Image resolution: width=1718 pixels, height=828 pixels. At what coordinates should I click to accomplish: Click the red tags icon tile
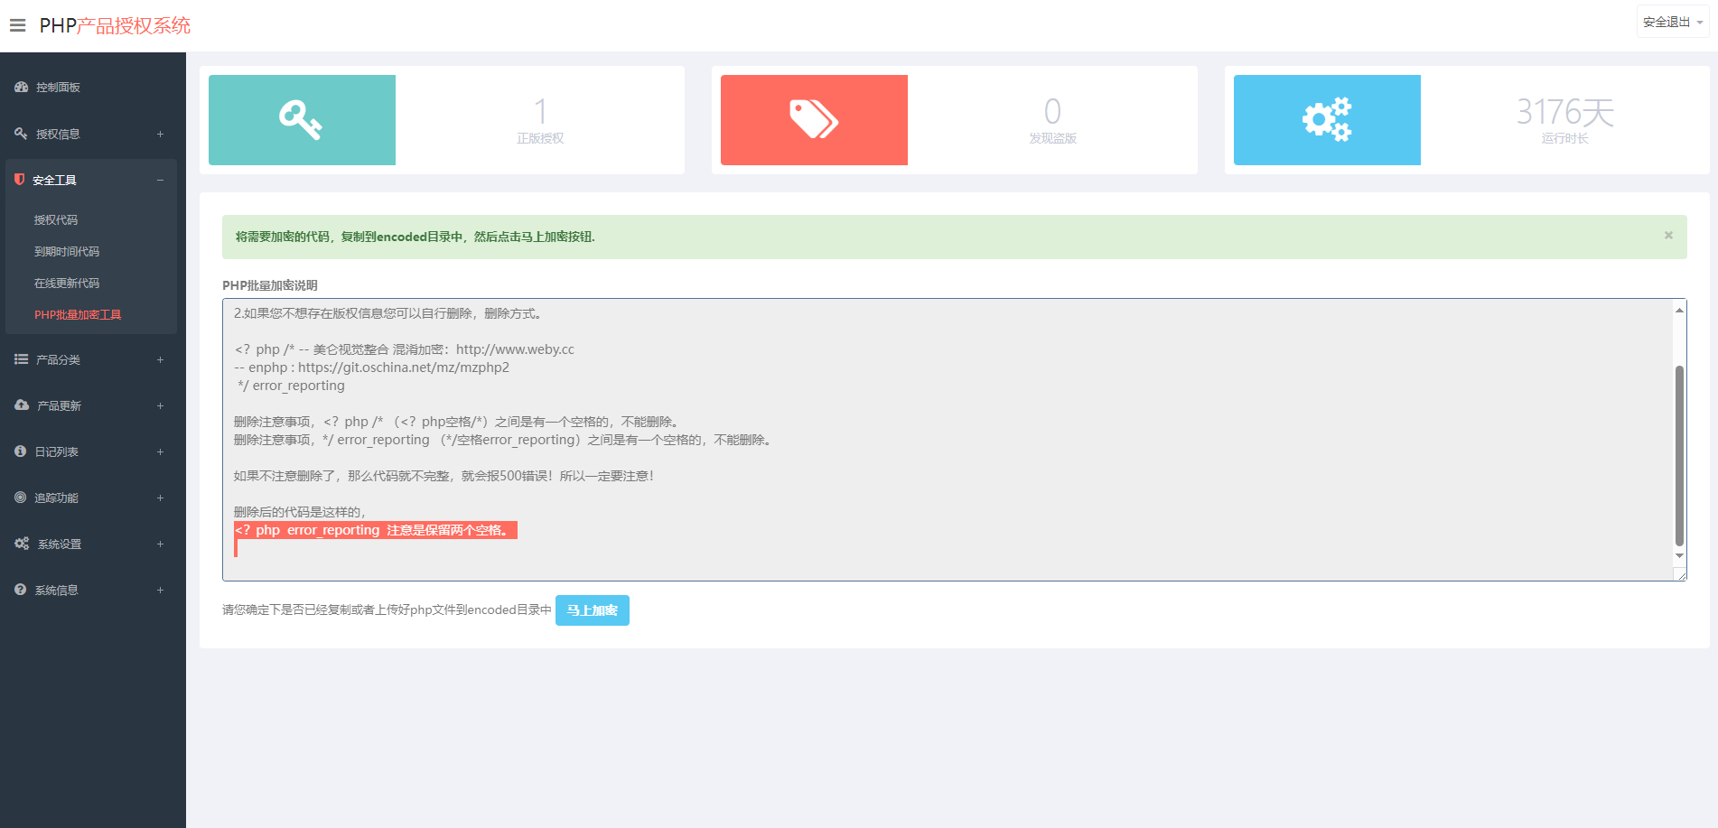pos(814,120)
